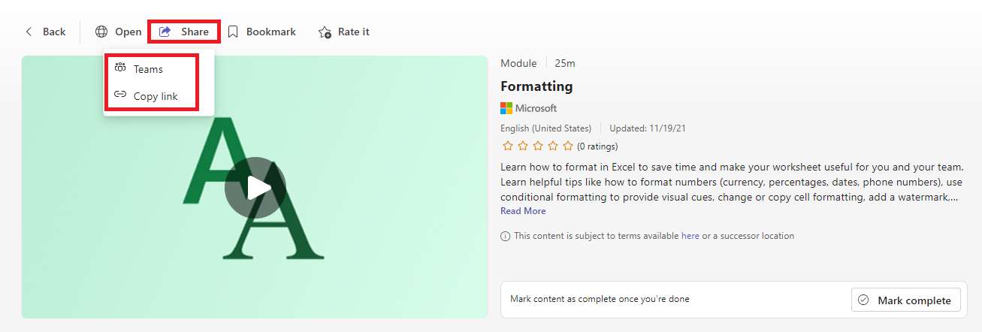Select the Teams people icon in menu

click(x=120, y=68)
